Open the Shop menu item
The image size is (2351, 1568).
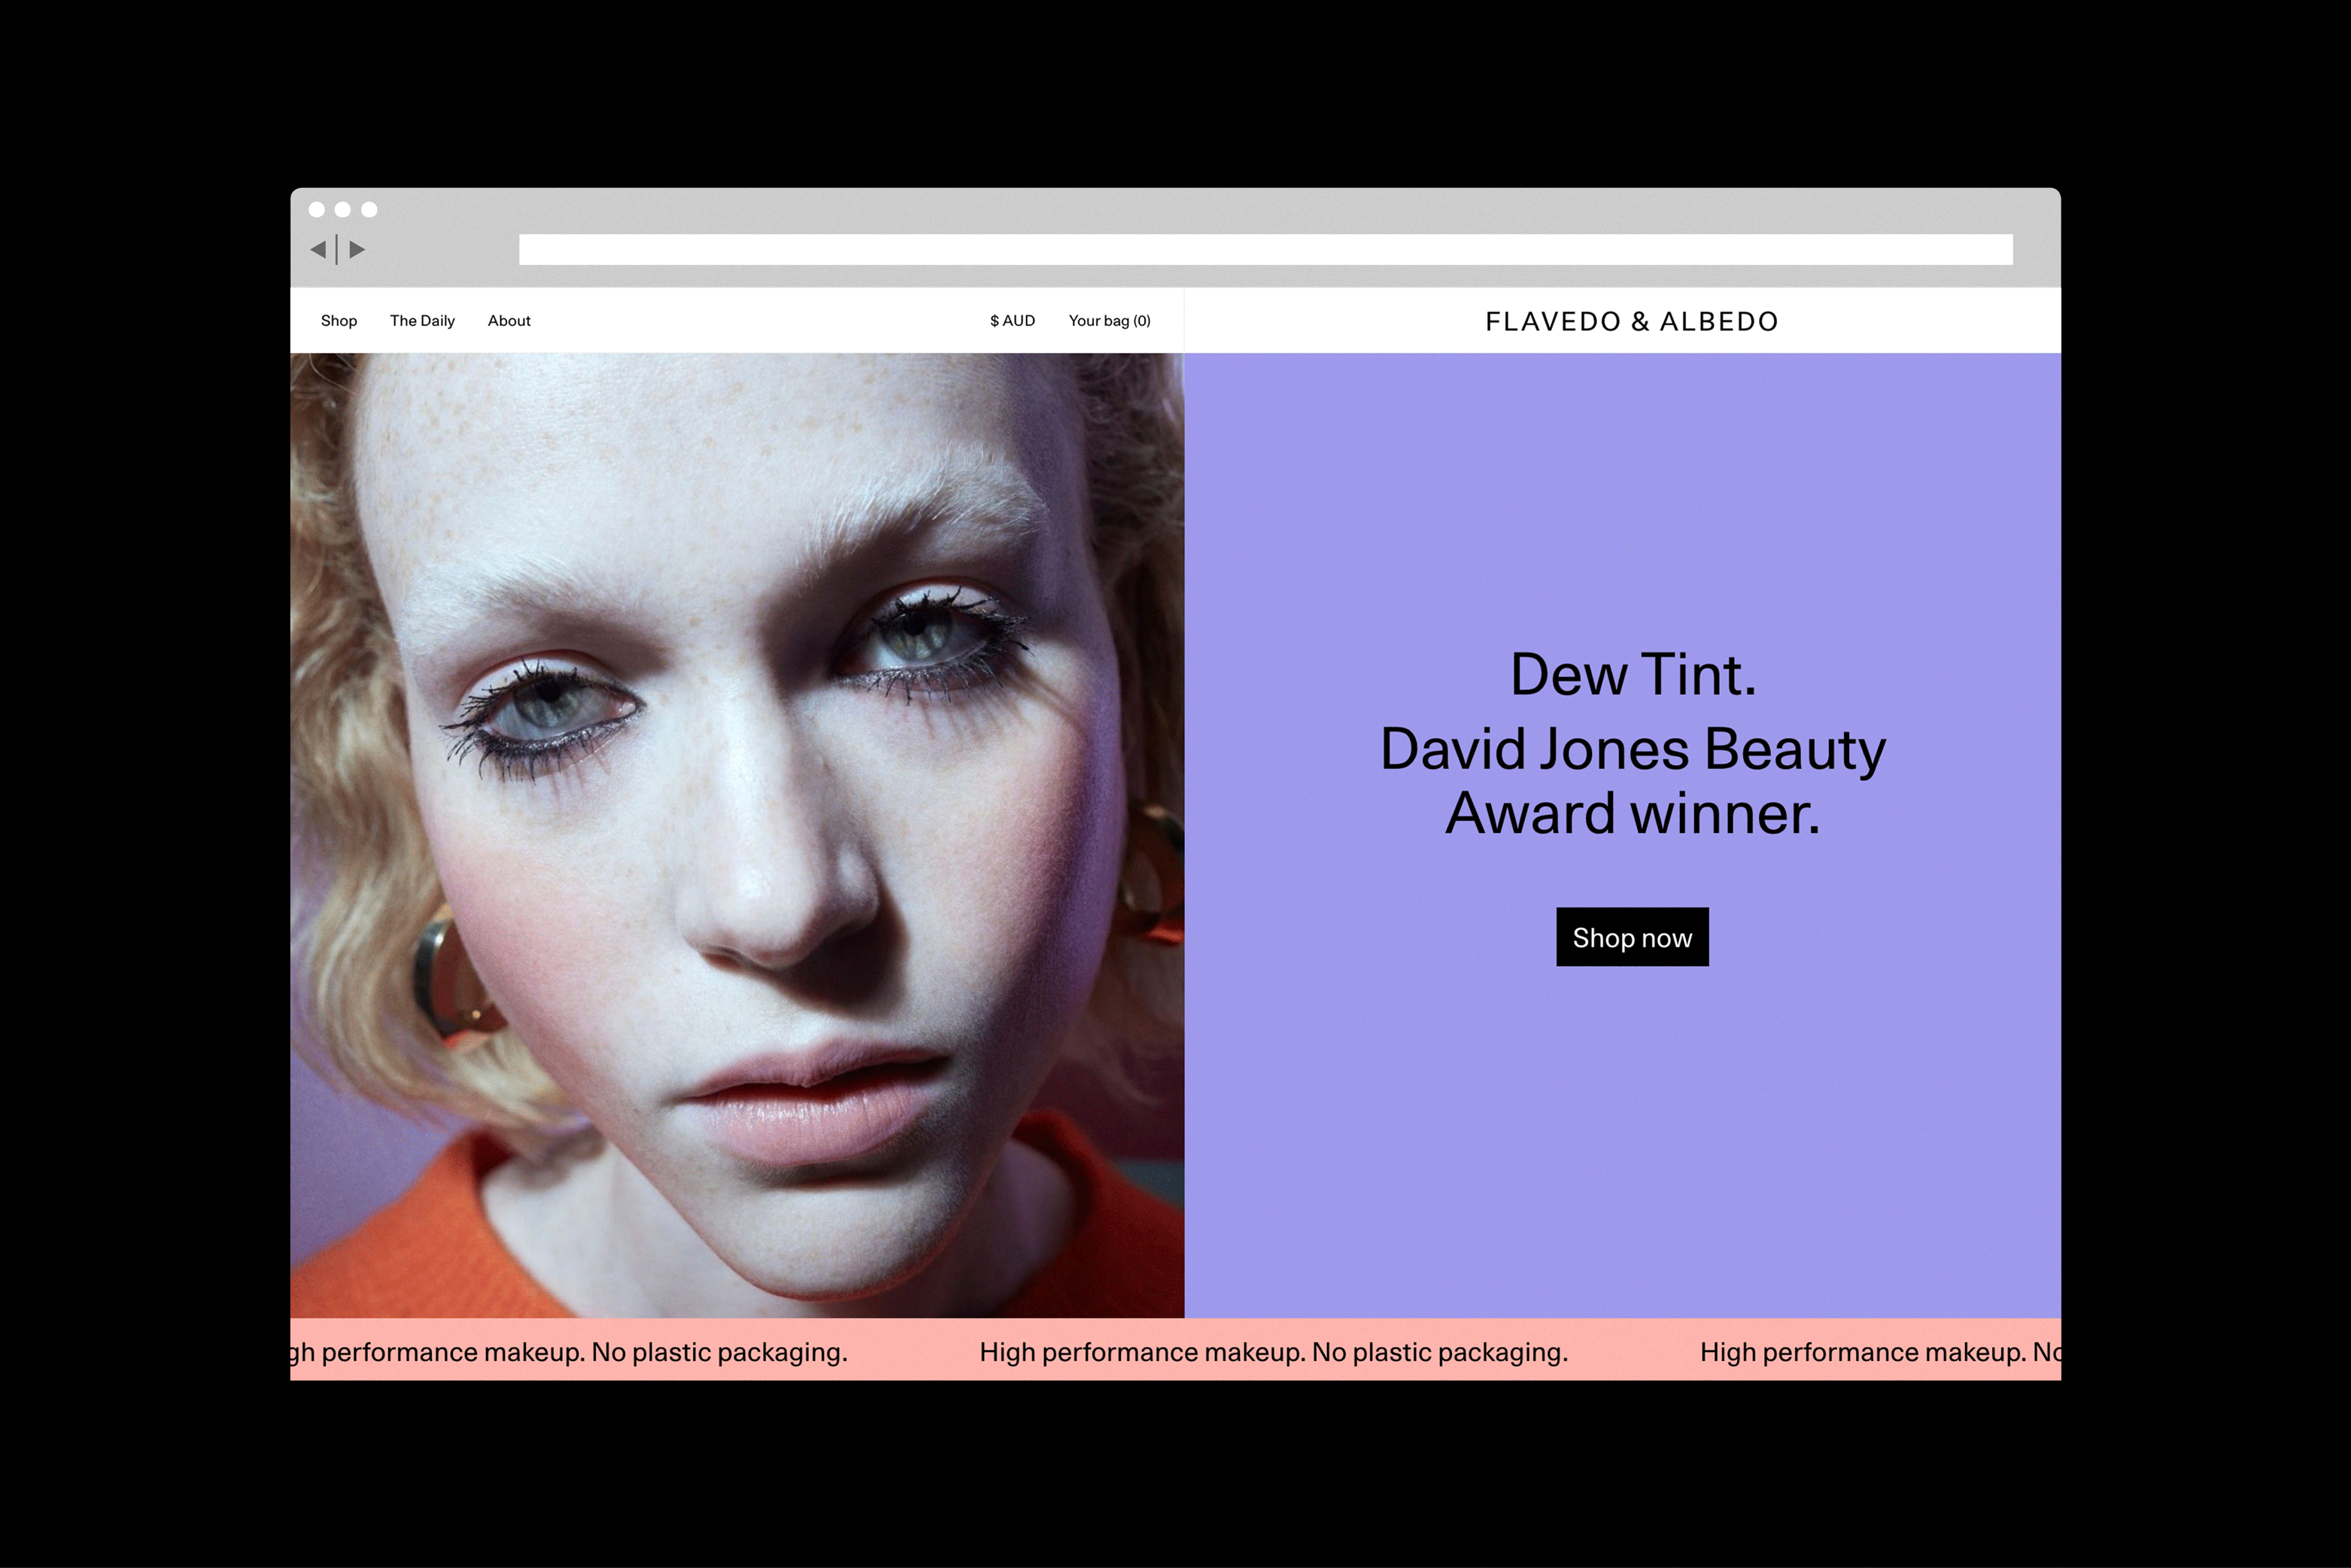coord(339,321)
